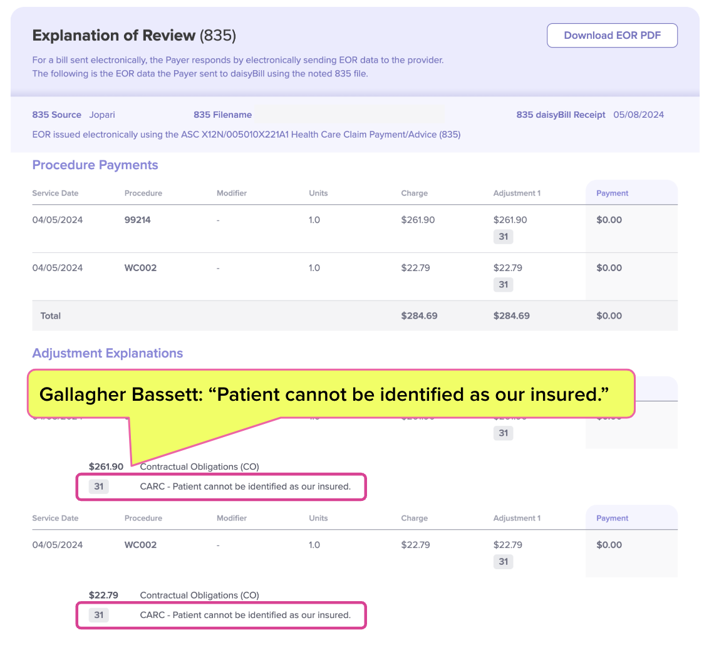Click the yellow Gallagher Bassett callout banner
Image resolution: width=709 pixels, height=655 pixels.
tap(331, 394)
